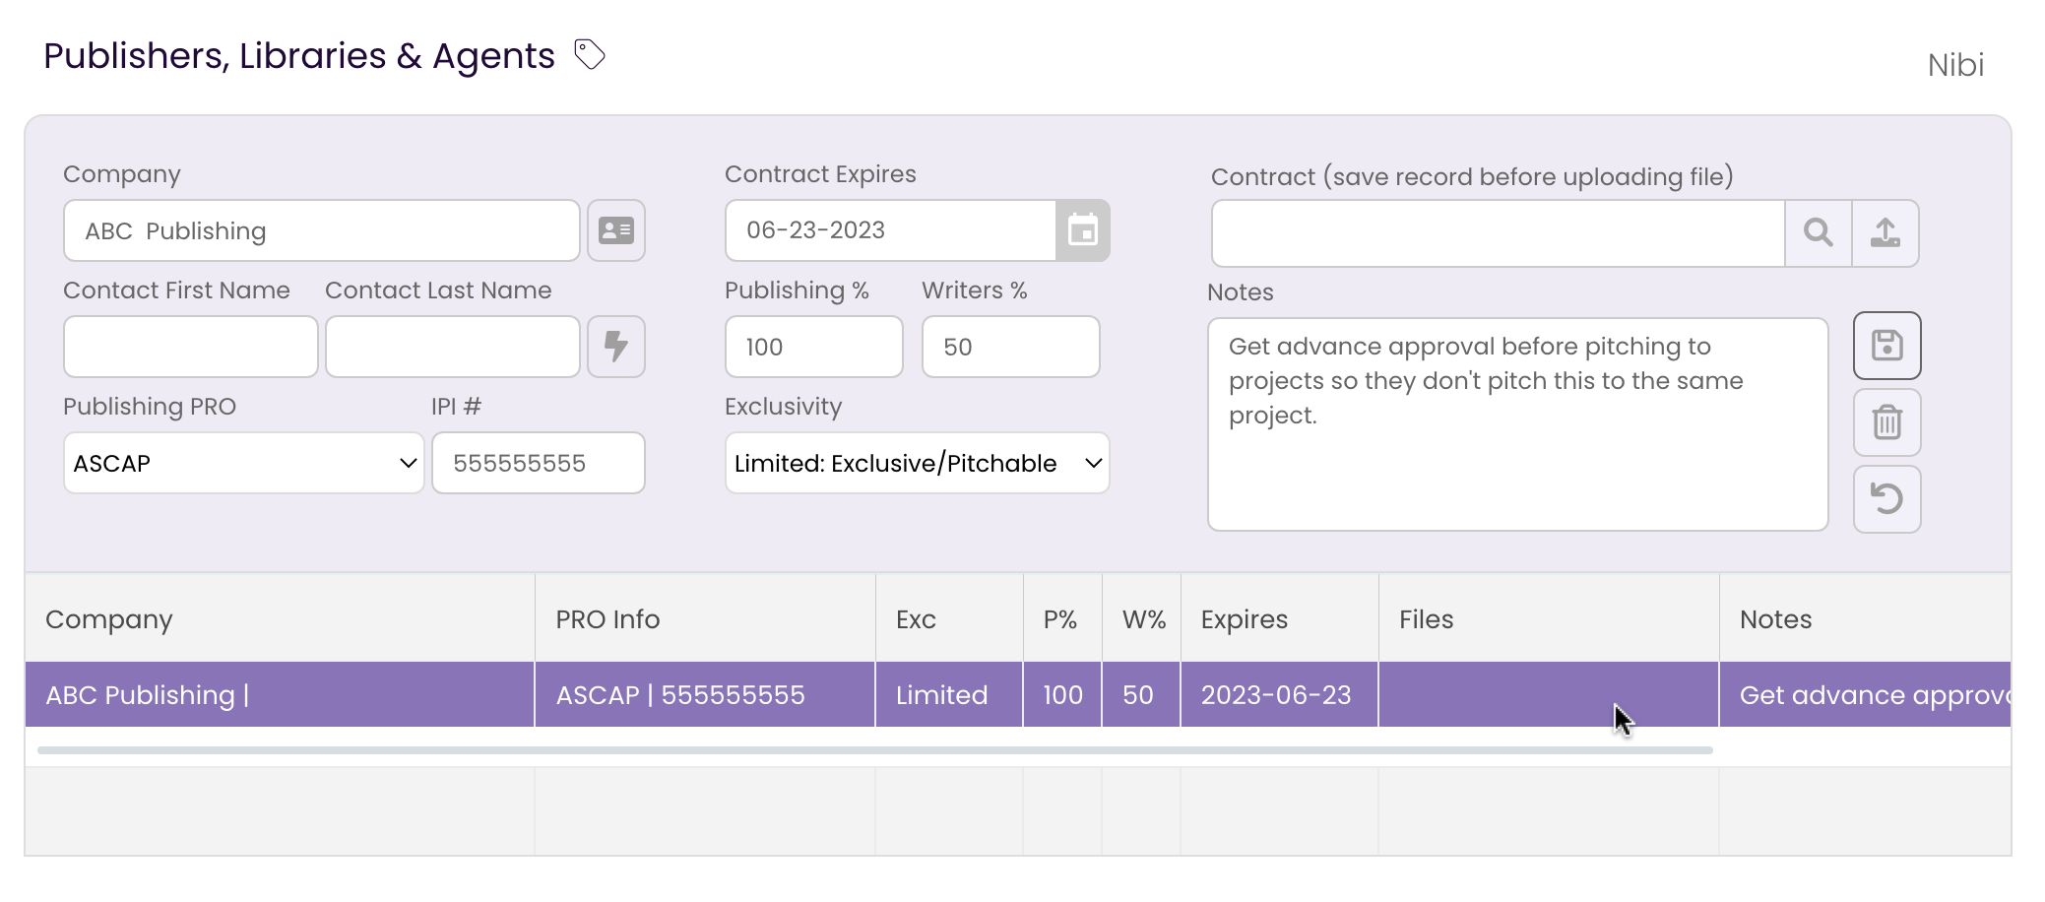The width and height of the screenshot is (2045, 902).
Task: Open the contact card icon next to Company
Action: coord(616,230)
